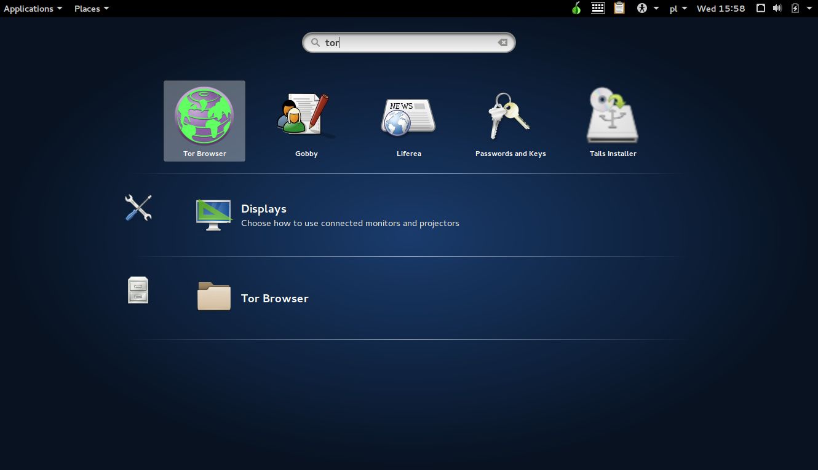Click the 'Gobby' application label
Image resolution: width=818 pixels, height=470 pixels.
(306, 154)
